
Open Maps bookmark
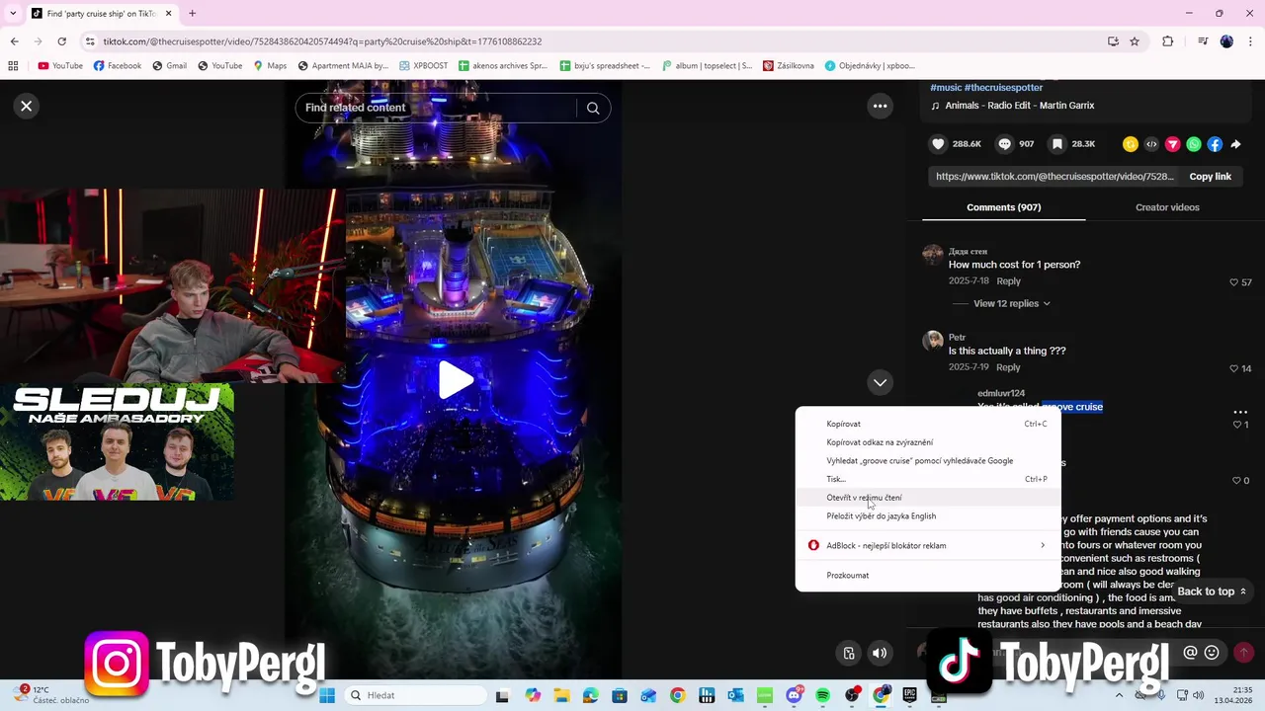[x=270, y=66]
